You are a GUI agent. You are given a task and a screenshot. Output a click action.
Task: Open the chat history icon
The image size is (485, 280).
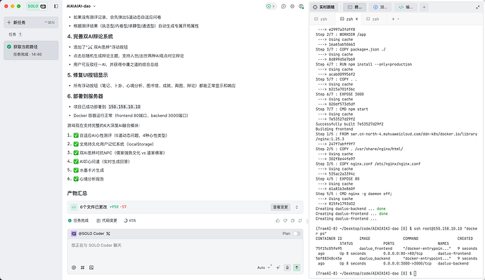(283, 6)
